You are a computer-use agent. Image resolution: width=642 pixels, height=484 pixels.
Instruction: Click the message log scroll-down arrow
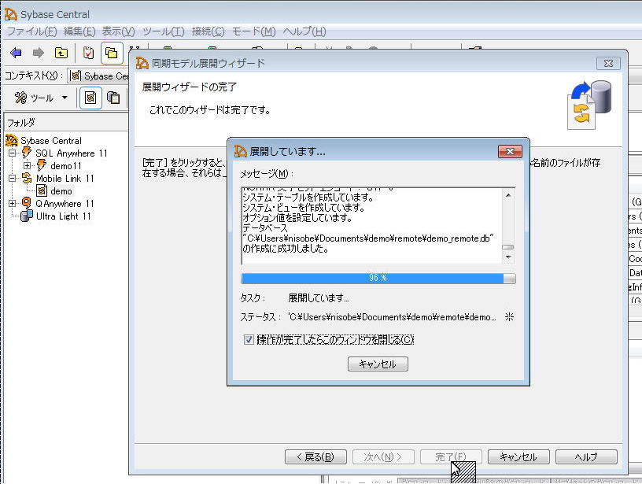point(508,257)
